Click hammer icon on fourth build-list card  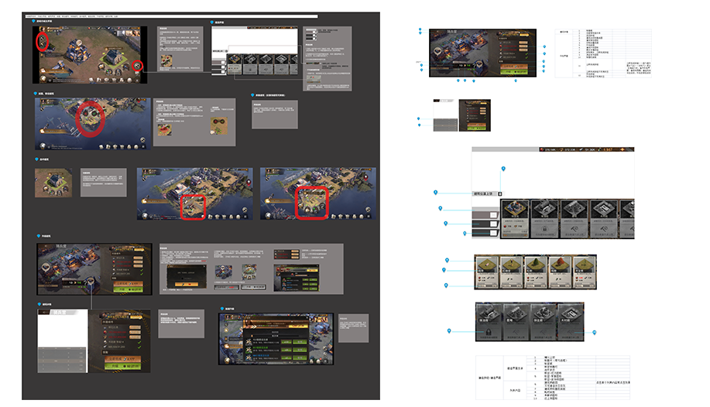point(604,229)
